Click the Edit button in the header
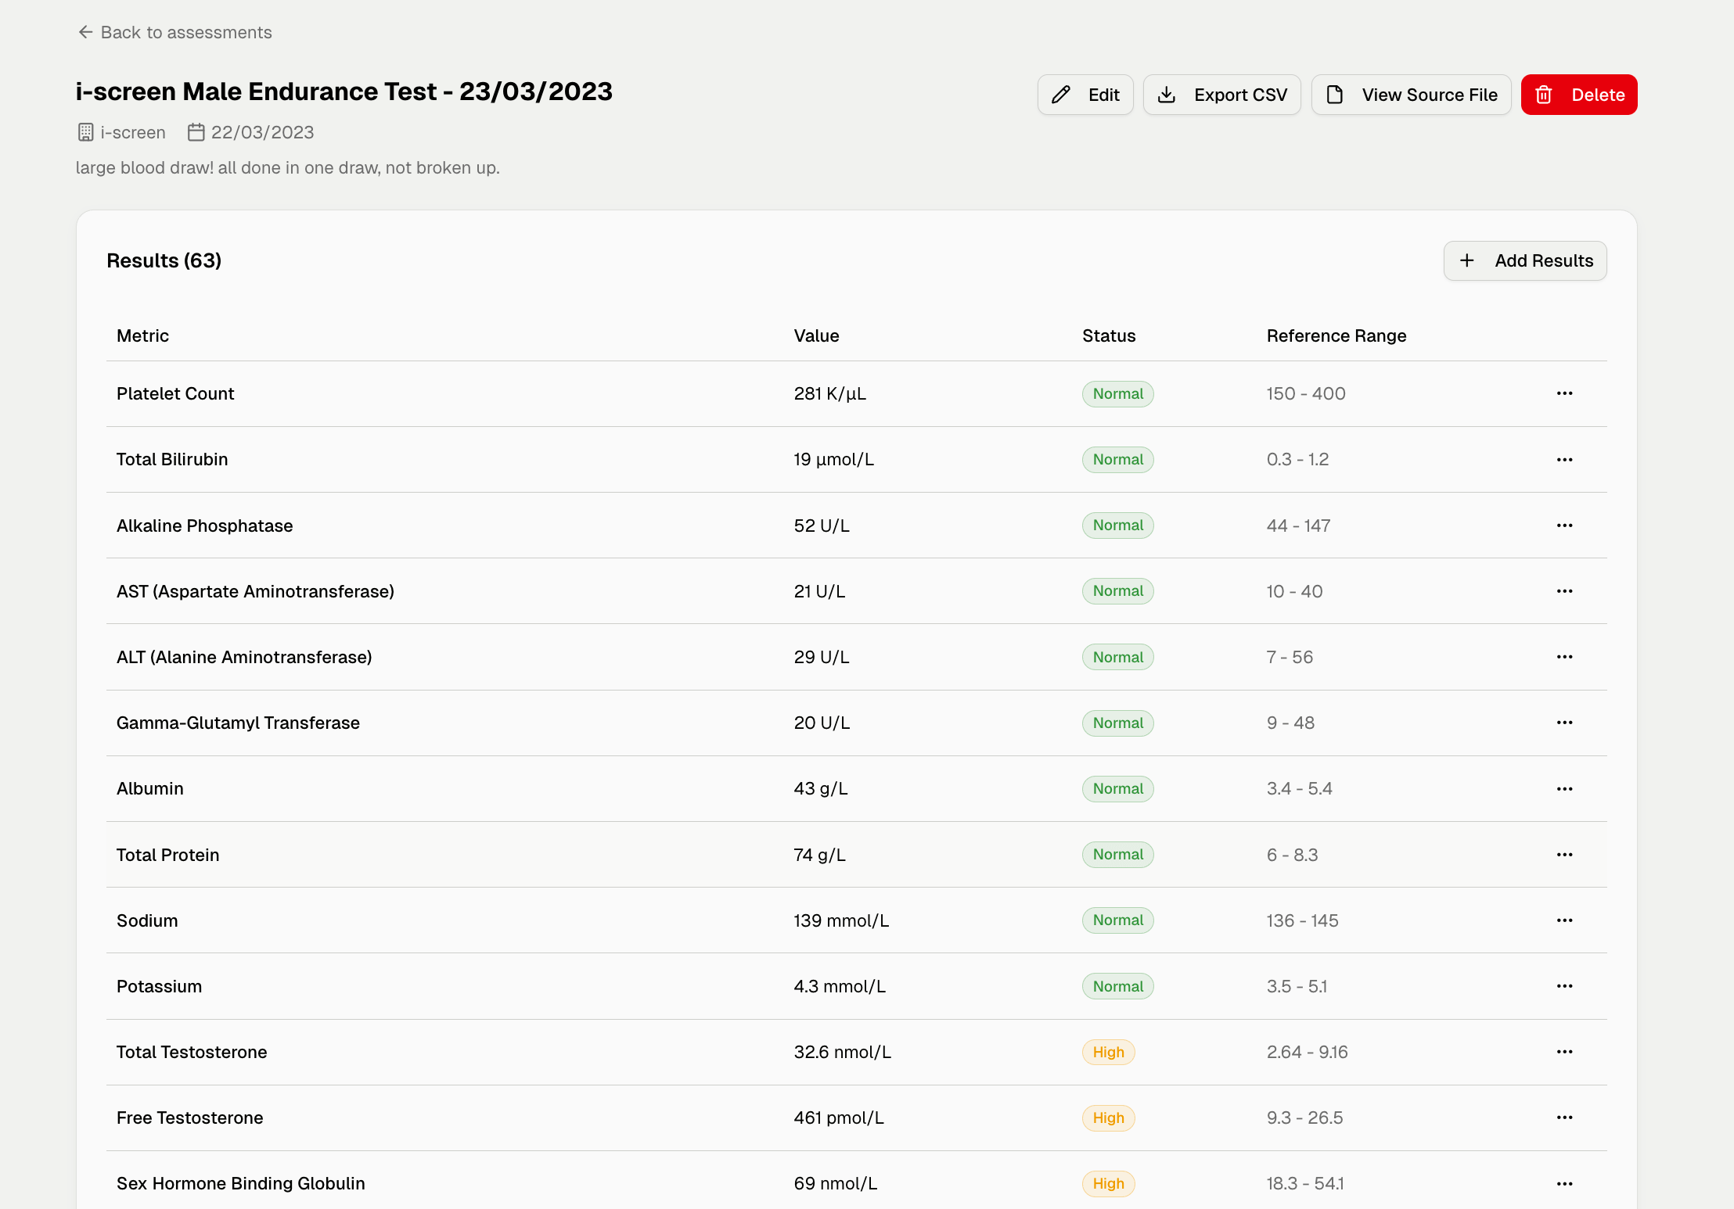1734x1209 pixels. 1085,94
